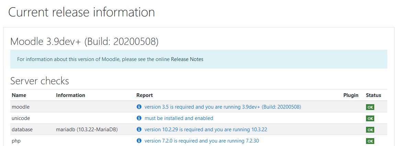Open 'must be installed and enabled' link
This screenshot has height=146, width=400.
(x=179, y=118)
